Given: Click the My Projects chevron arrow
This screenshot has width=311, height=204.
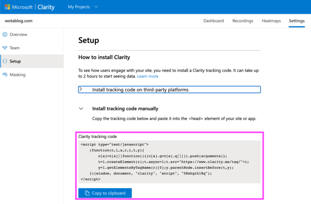Looking at the screenshot, I should (x=96, y=7).
